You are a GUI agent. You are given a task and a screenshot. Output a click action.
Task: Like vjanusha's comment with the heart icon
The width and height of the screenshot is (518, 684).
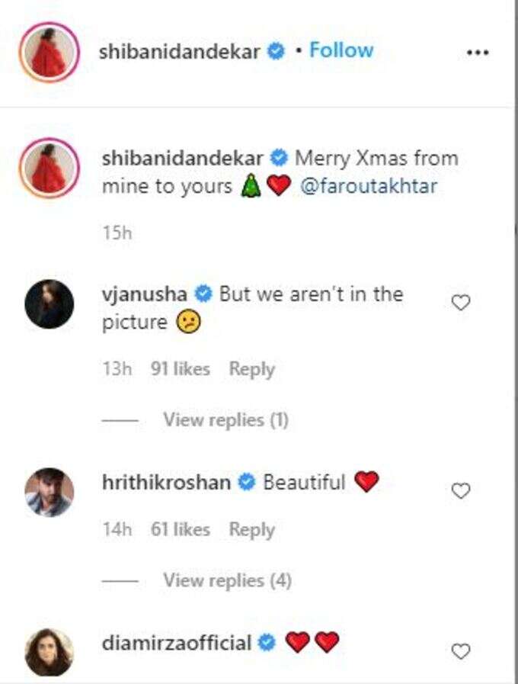tap(461, 303)
